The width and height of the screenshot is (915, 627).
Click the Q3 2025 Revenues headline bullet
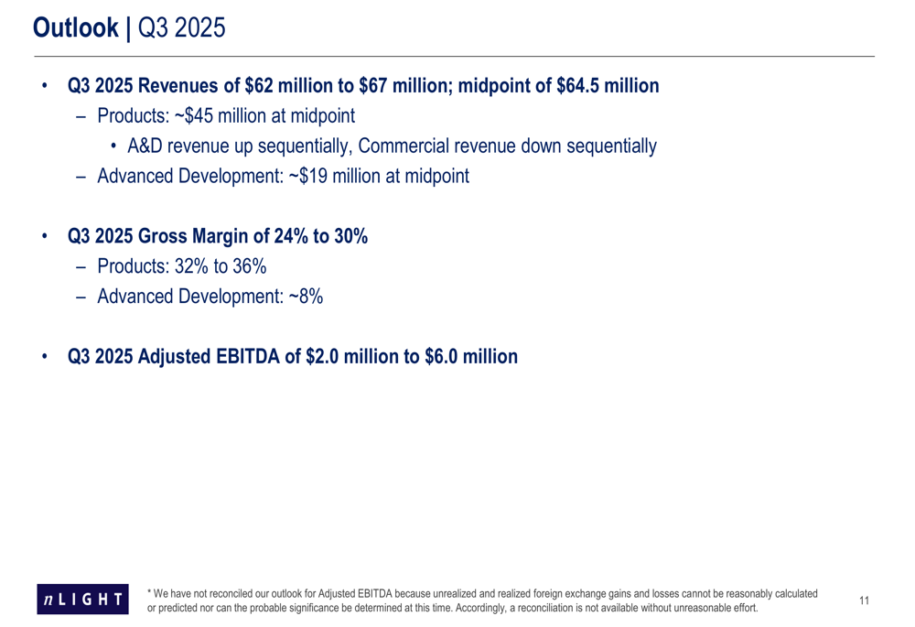pos(363,86)
